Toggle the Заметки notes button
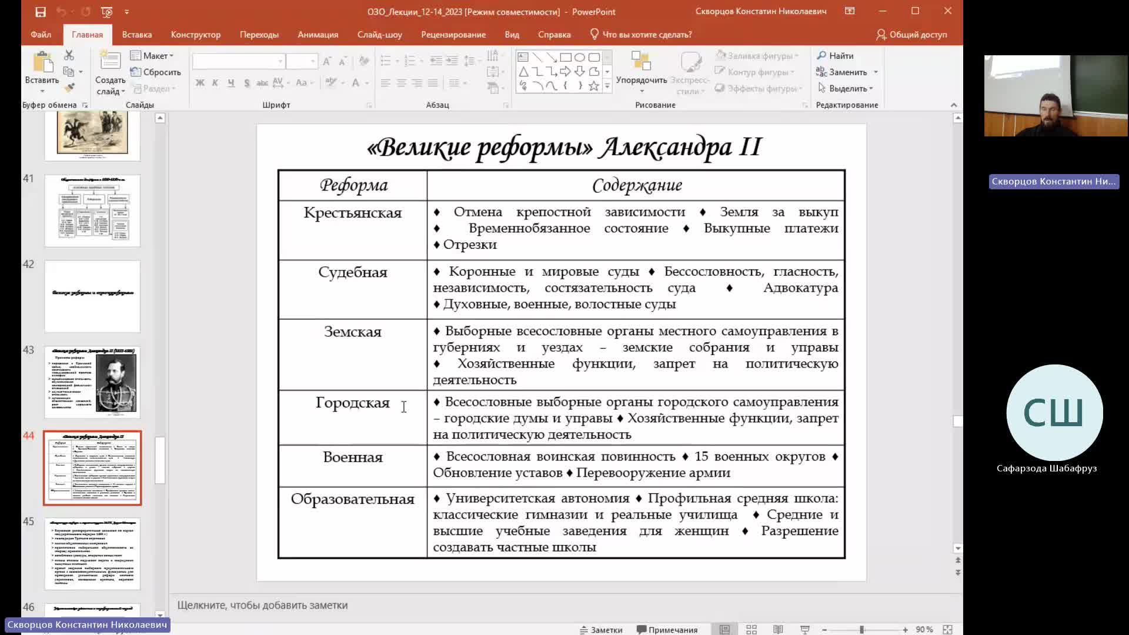The image size is (1129, 635). tap(601, 629)
